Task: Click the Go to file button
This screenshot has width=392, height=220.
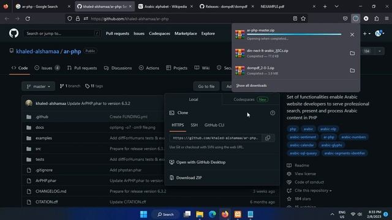Action: [x=206, y=86]
